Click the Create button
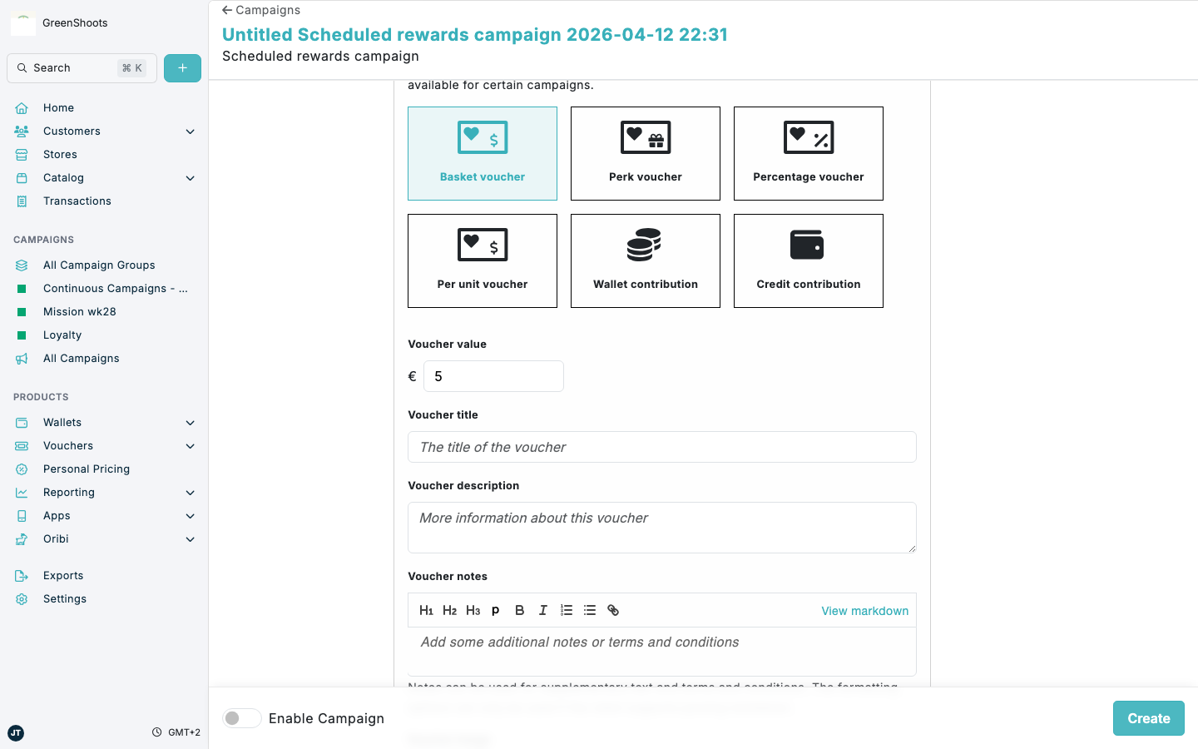Screen dimensions: 1198x749 click(1149, 718)
